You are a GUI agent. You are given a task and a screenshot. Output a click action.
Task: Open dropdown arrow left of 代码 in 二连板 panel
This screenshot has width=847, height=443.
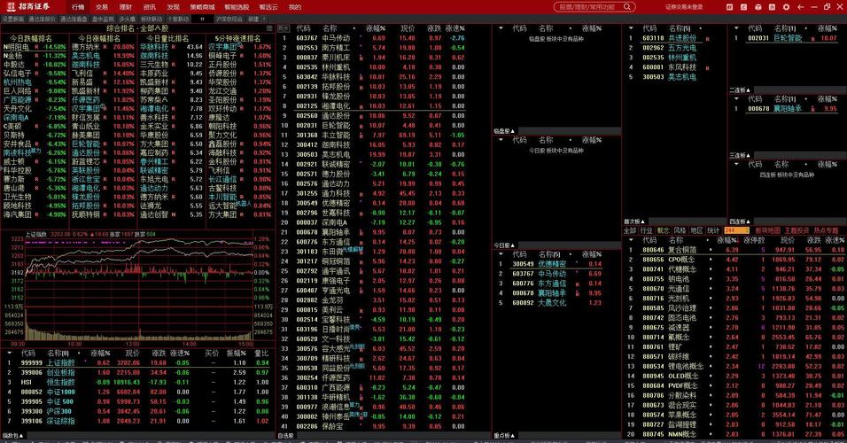pos(737,100)
